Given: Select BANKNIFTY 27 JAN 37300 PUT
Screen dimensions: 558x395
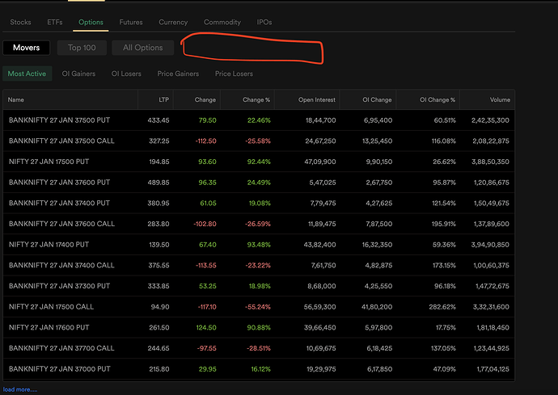Looking at the screenshot, I should (x=259, y=286).
